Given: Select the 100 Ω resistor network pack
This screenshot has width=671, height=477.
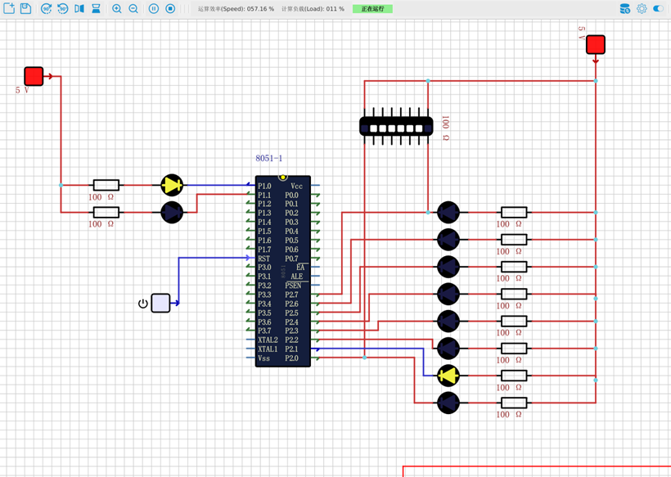Looking at the screenshot, I should click(396, 126).
